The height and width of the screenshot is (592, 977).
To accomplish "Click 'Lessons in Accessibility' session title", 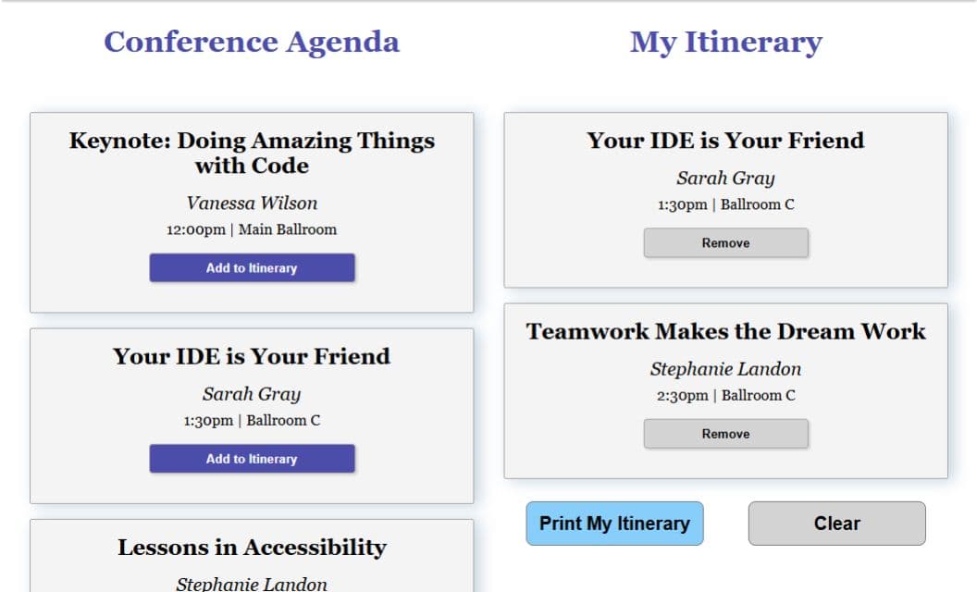I will point(252,547).
